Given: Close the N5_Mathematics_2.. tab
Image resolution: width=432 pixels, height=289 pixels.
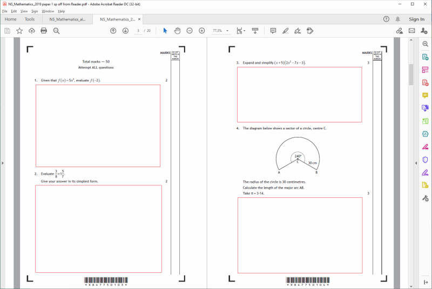Looking at the screenshot, I should point(139,19).
